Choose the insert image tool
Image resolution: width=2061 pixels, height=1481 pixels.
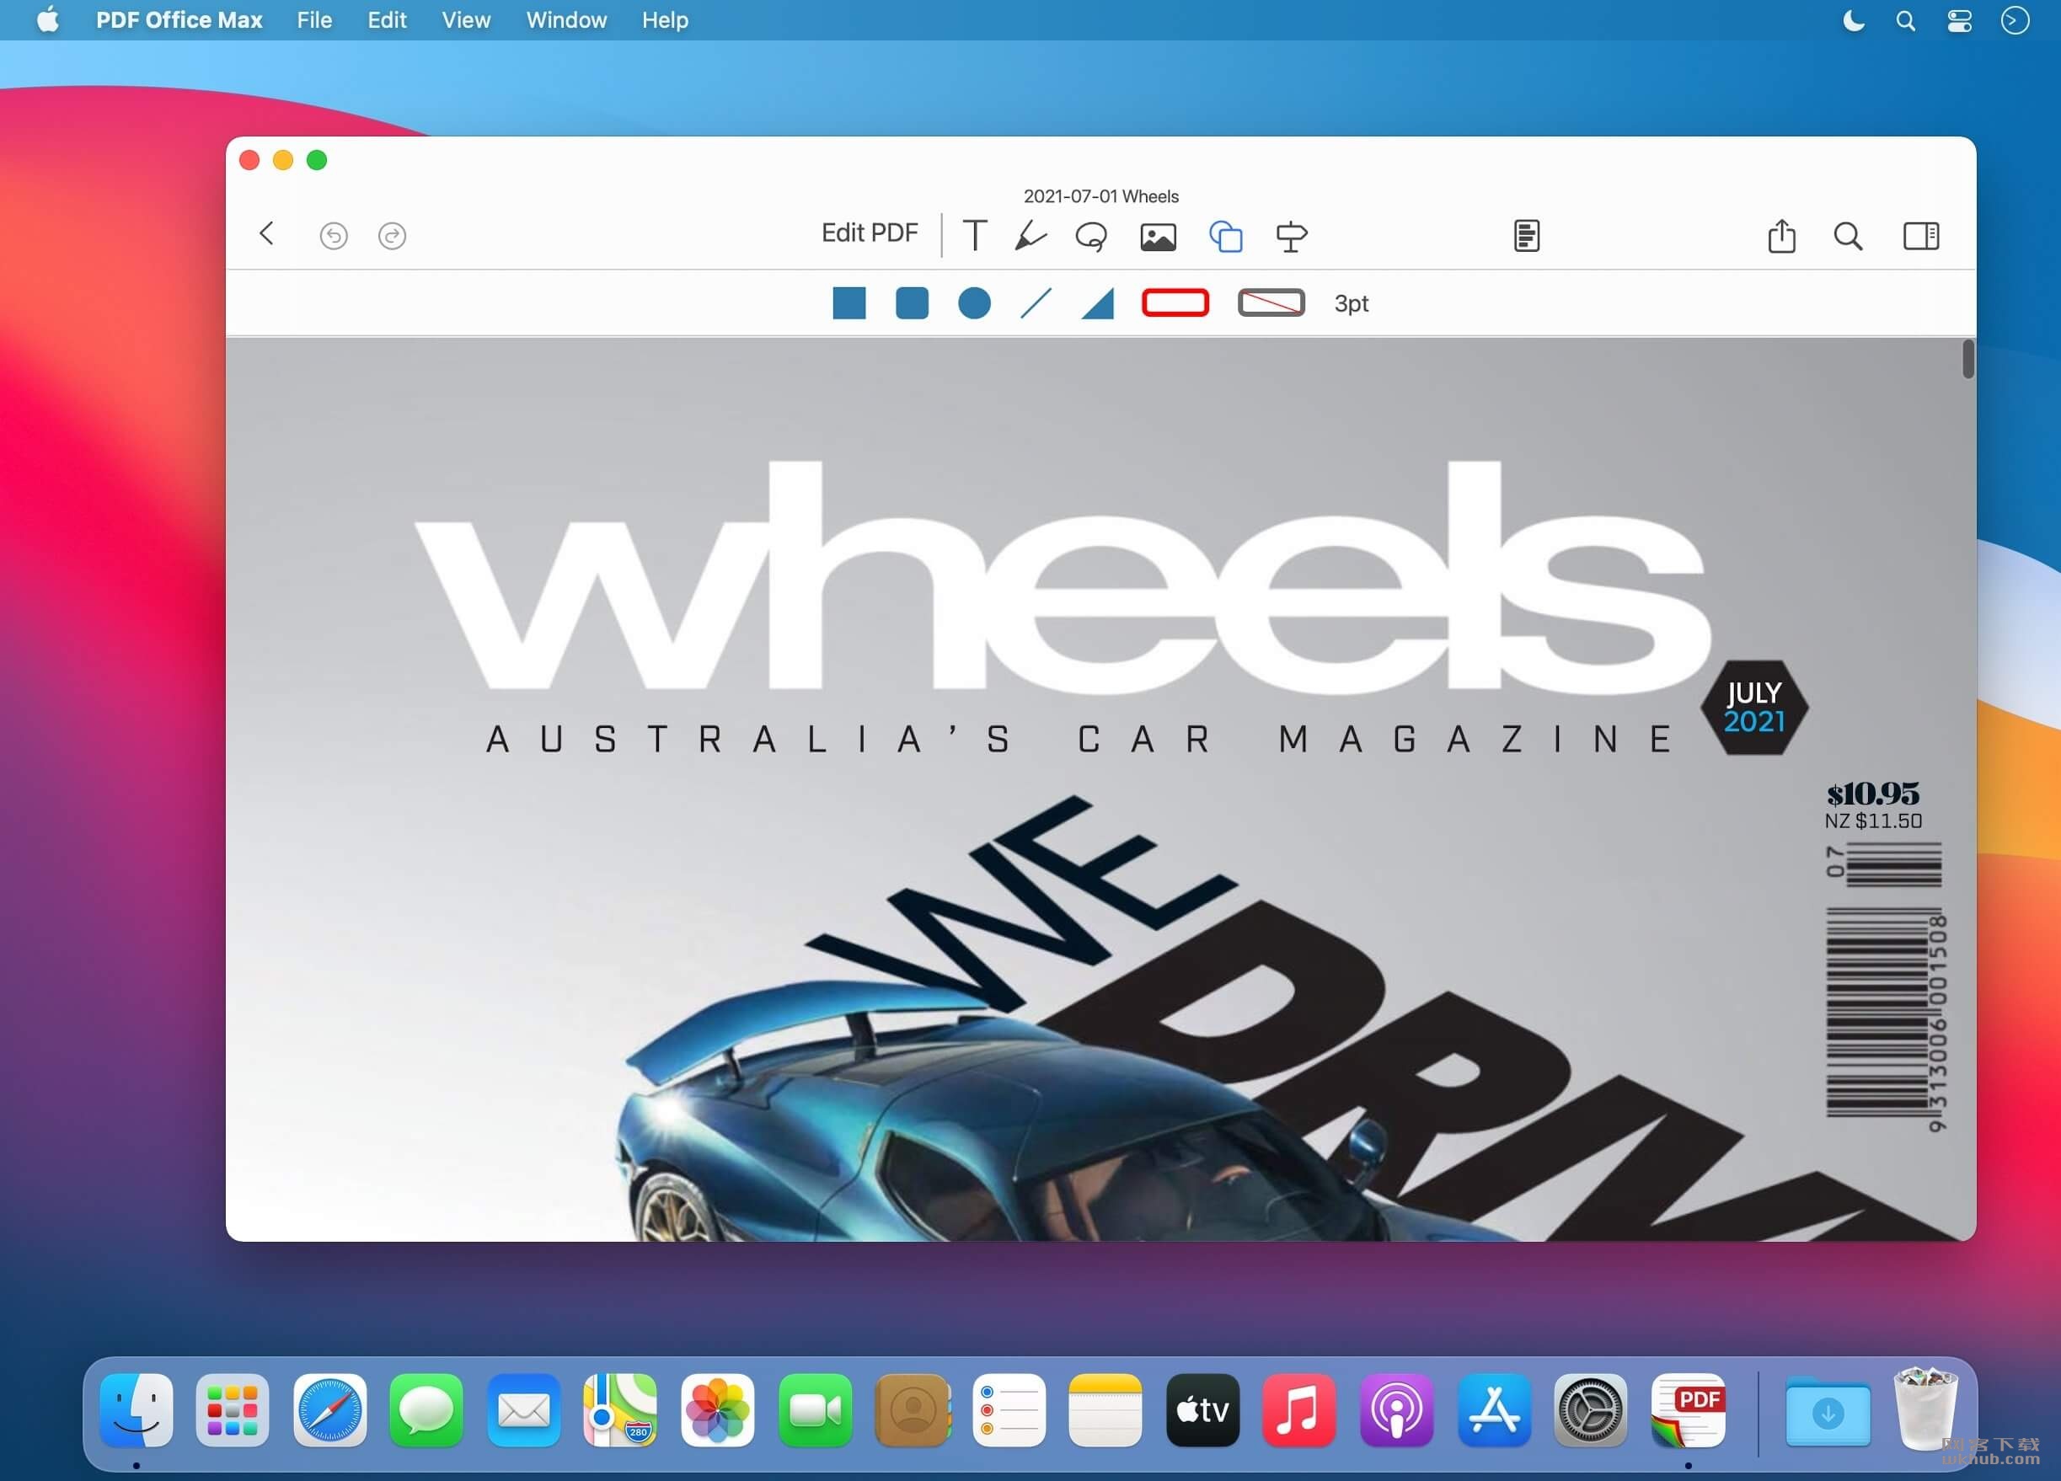point(1158,237)
